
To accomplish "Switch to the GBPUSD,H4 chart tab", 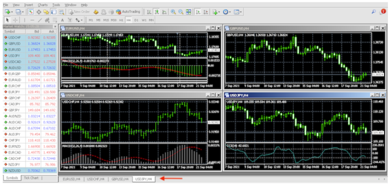I will click(120, 179).
